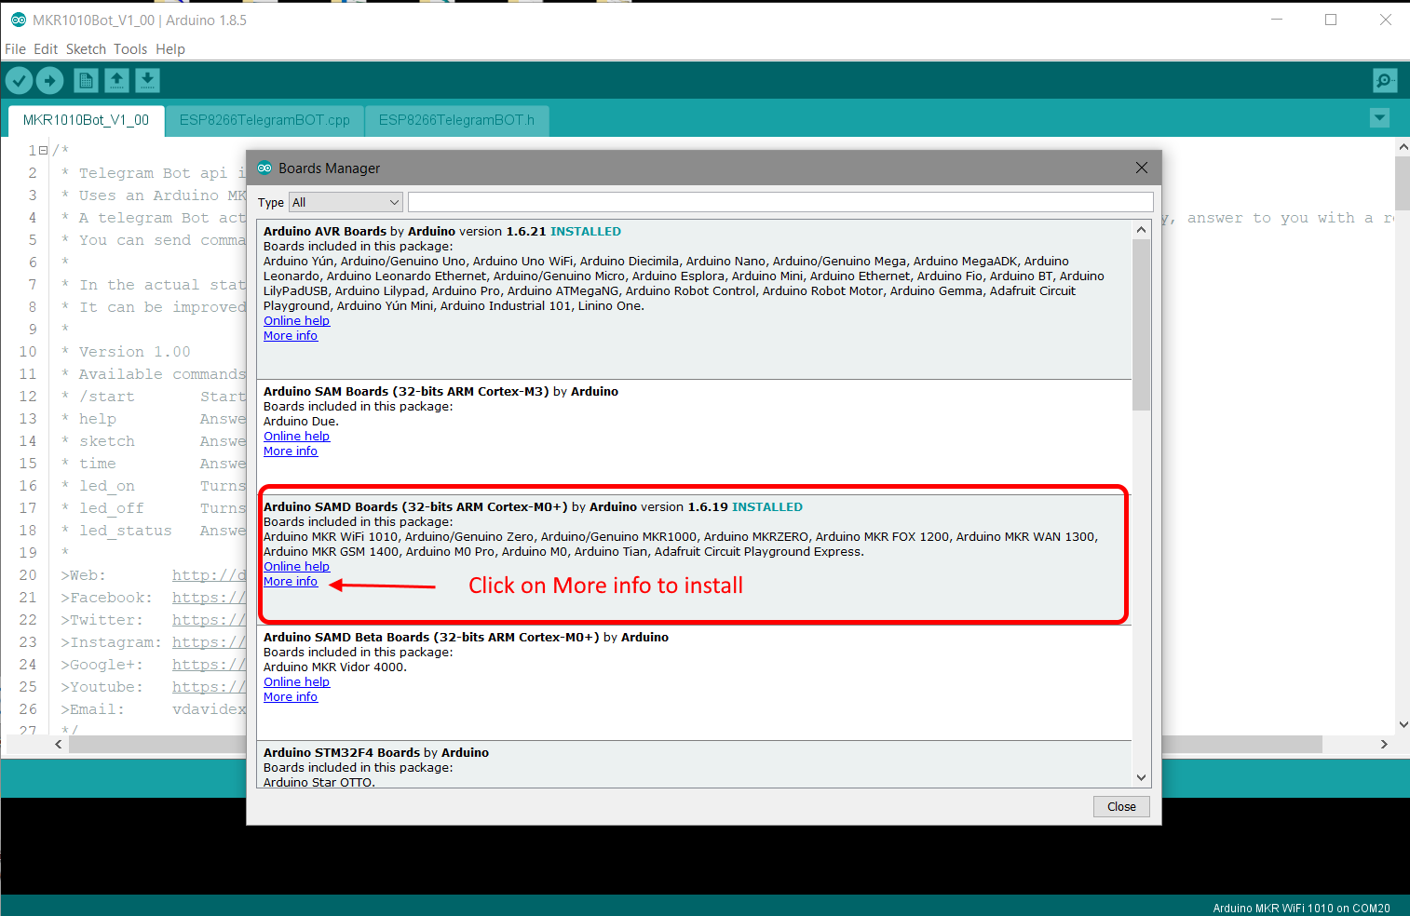The height and width of the screenshot is (916, 1410).
Task: Click the scroll-down arrow in Boards Manager list
Action: click(1140, 777)
